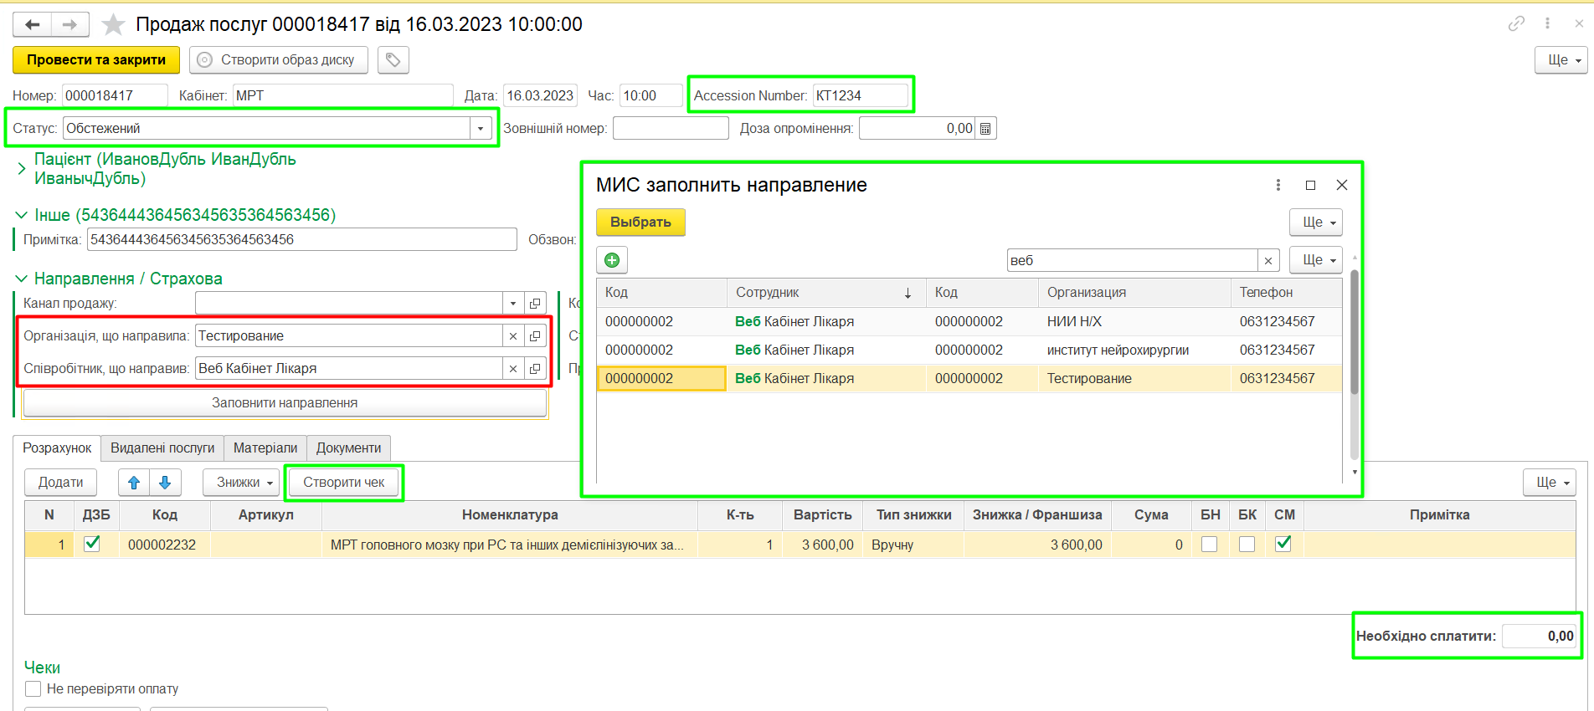
Task: Expand the Пацієнт section
Action: (21, 169)
